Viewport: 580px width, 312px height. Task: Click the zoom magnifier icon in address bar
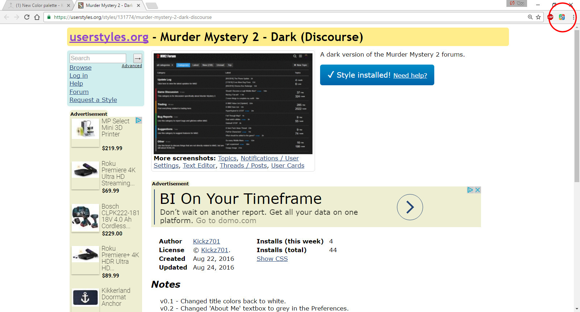click(530, 17)
